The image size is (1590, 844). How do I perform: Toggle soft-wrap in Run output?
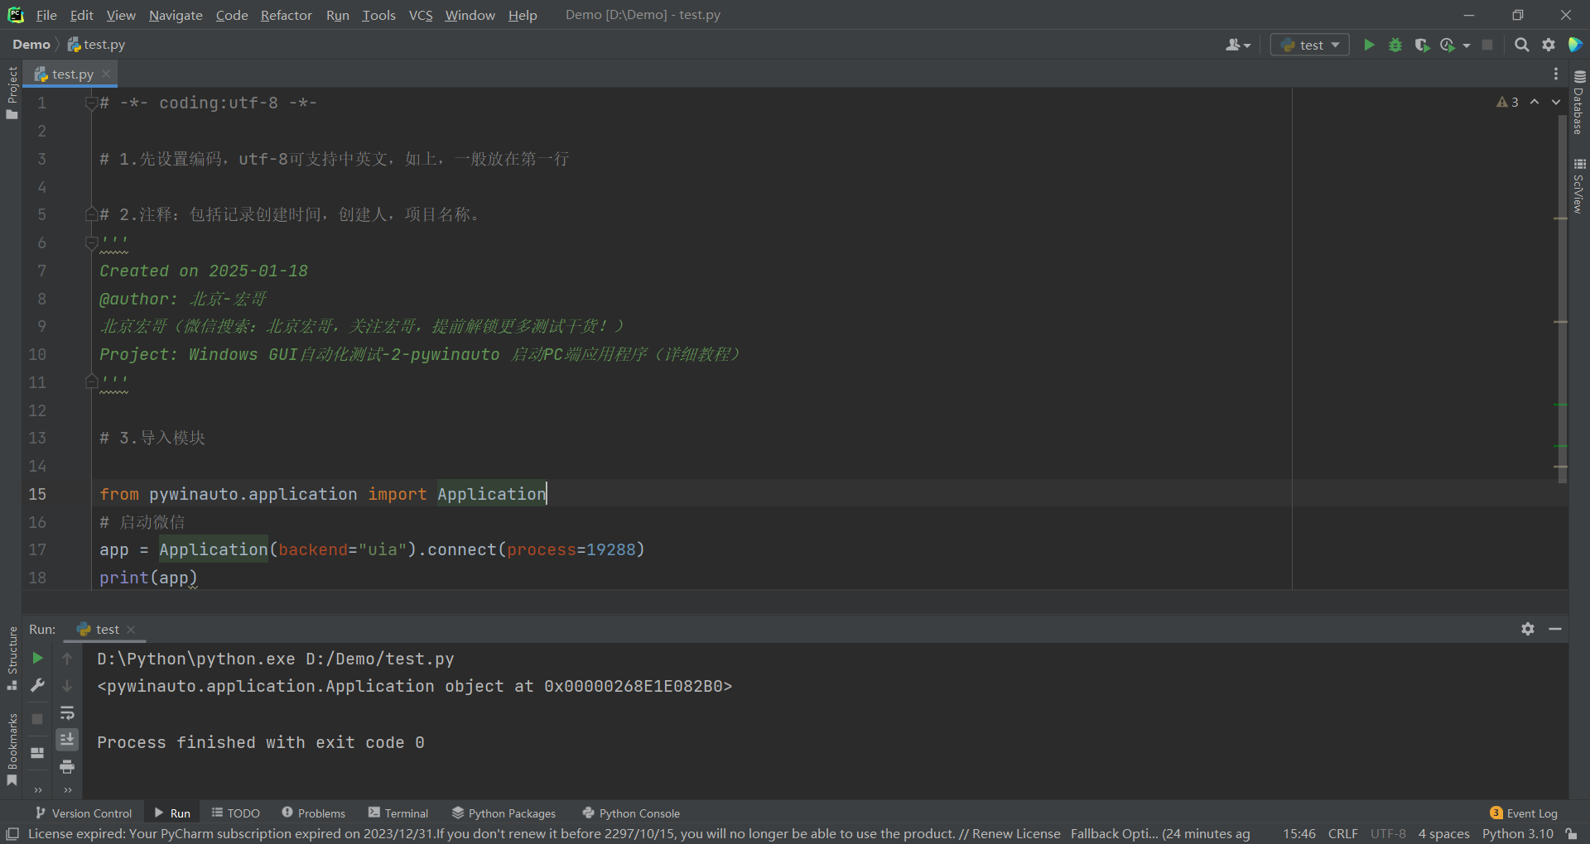[67, 712]
